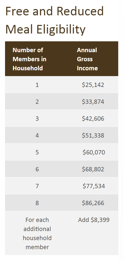Select the Annual Gross Income column header
This screenshot has width=123, height=260.
[87, 59]
